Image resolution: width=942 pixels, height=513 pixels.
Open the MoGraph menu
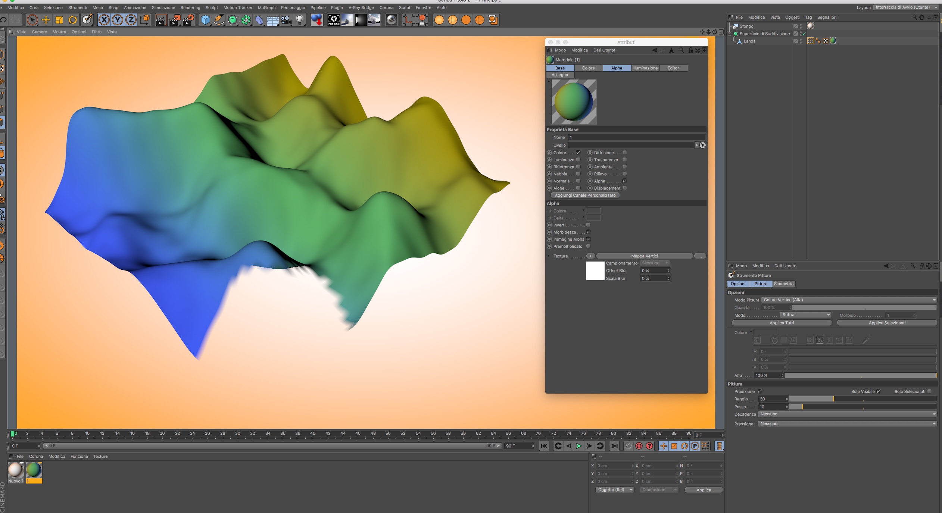click(x=266, y=7)
